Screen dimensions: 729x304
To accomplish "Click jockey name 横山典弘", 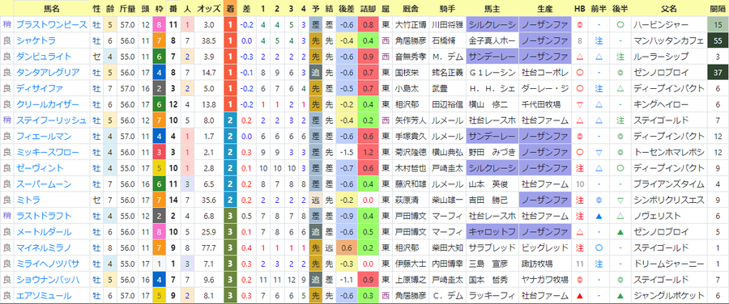I will point(447,152).
